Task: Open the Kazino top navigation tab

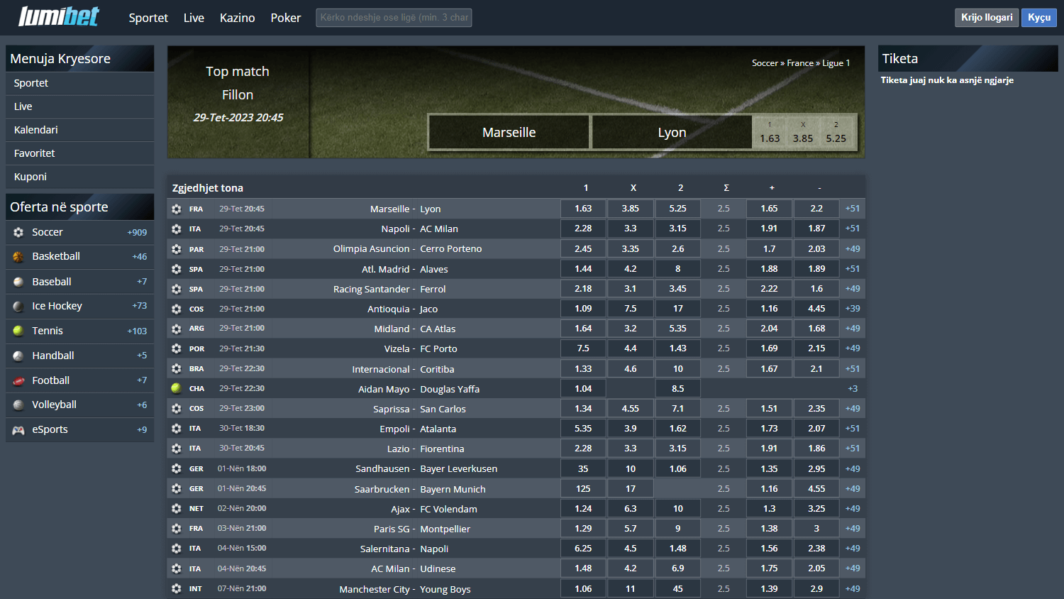Action: pos(237,18)
